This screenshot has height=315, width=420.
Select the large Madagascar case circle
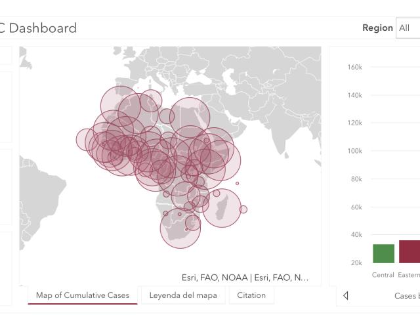point(222,208)
